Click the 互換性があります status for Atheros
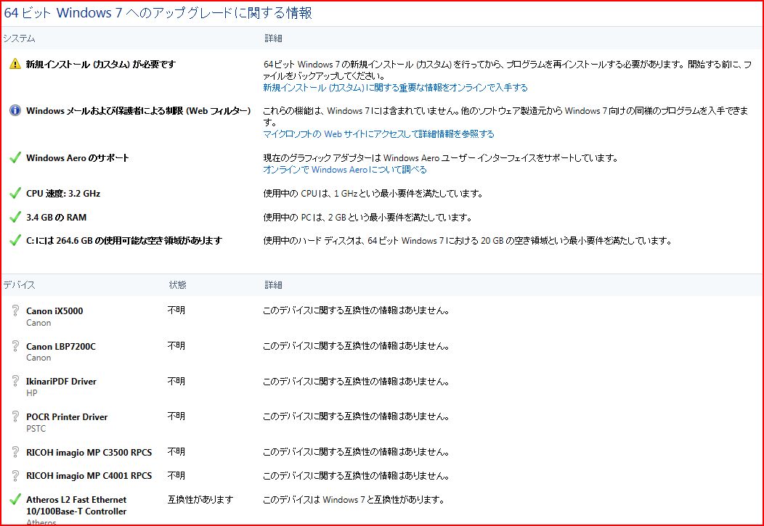 200,499
